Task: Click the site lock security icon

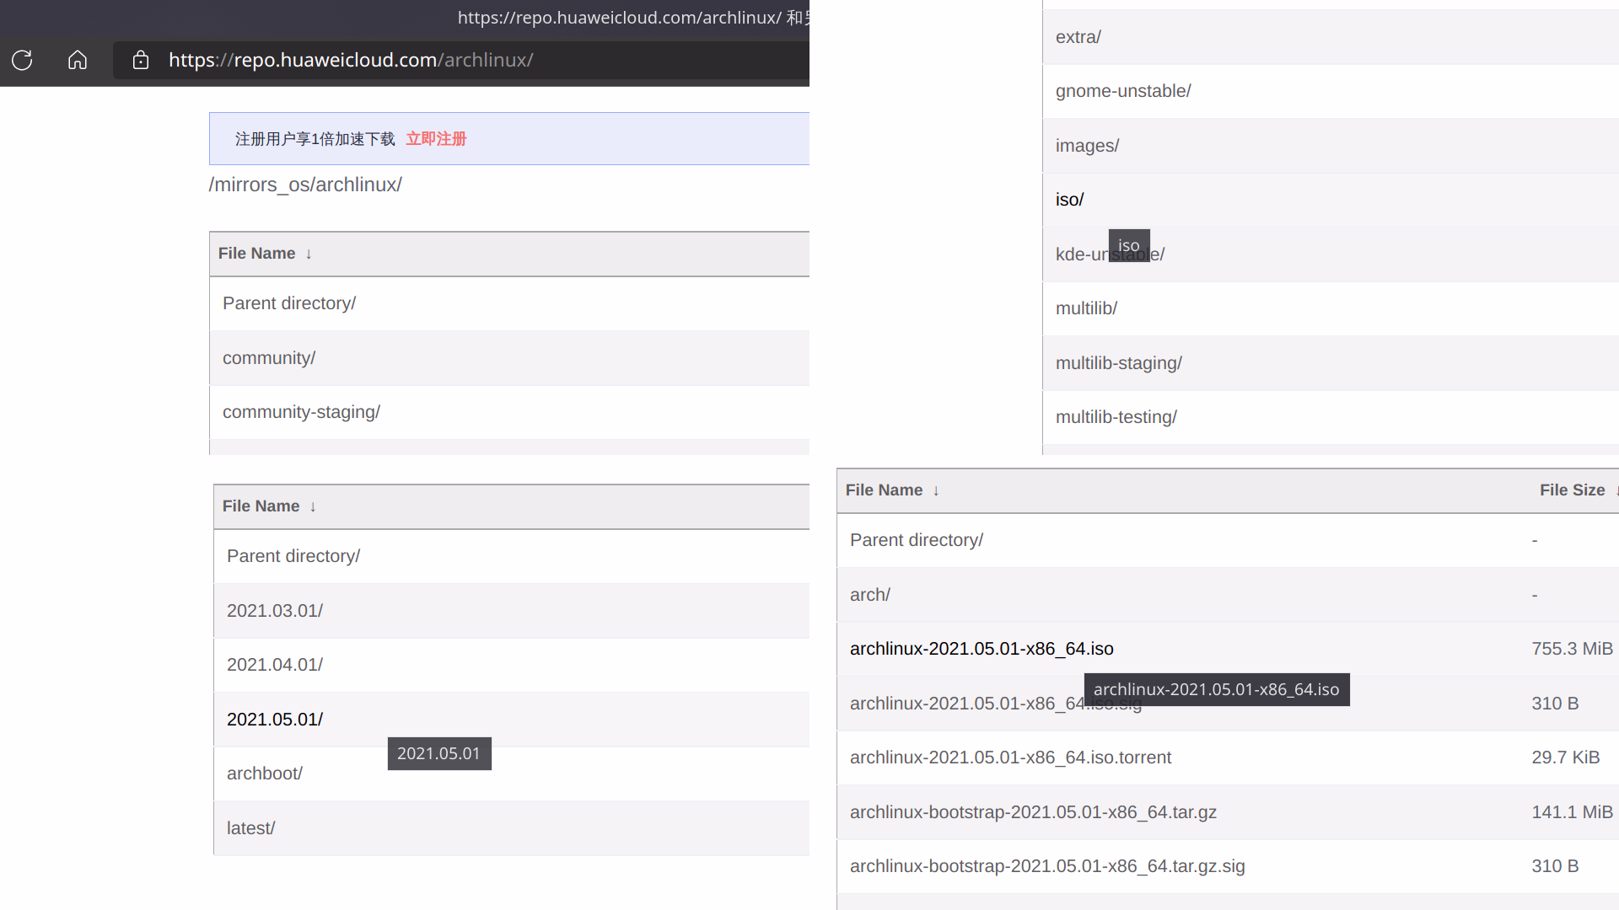Action: point(141,60)
